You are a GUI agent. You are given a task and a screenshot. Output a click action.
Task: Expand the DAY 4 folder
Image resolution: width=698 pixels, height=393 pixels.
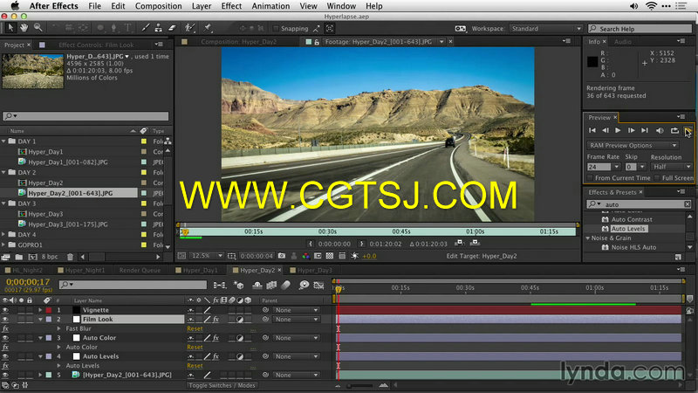pos(4,234)
